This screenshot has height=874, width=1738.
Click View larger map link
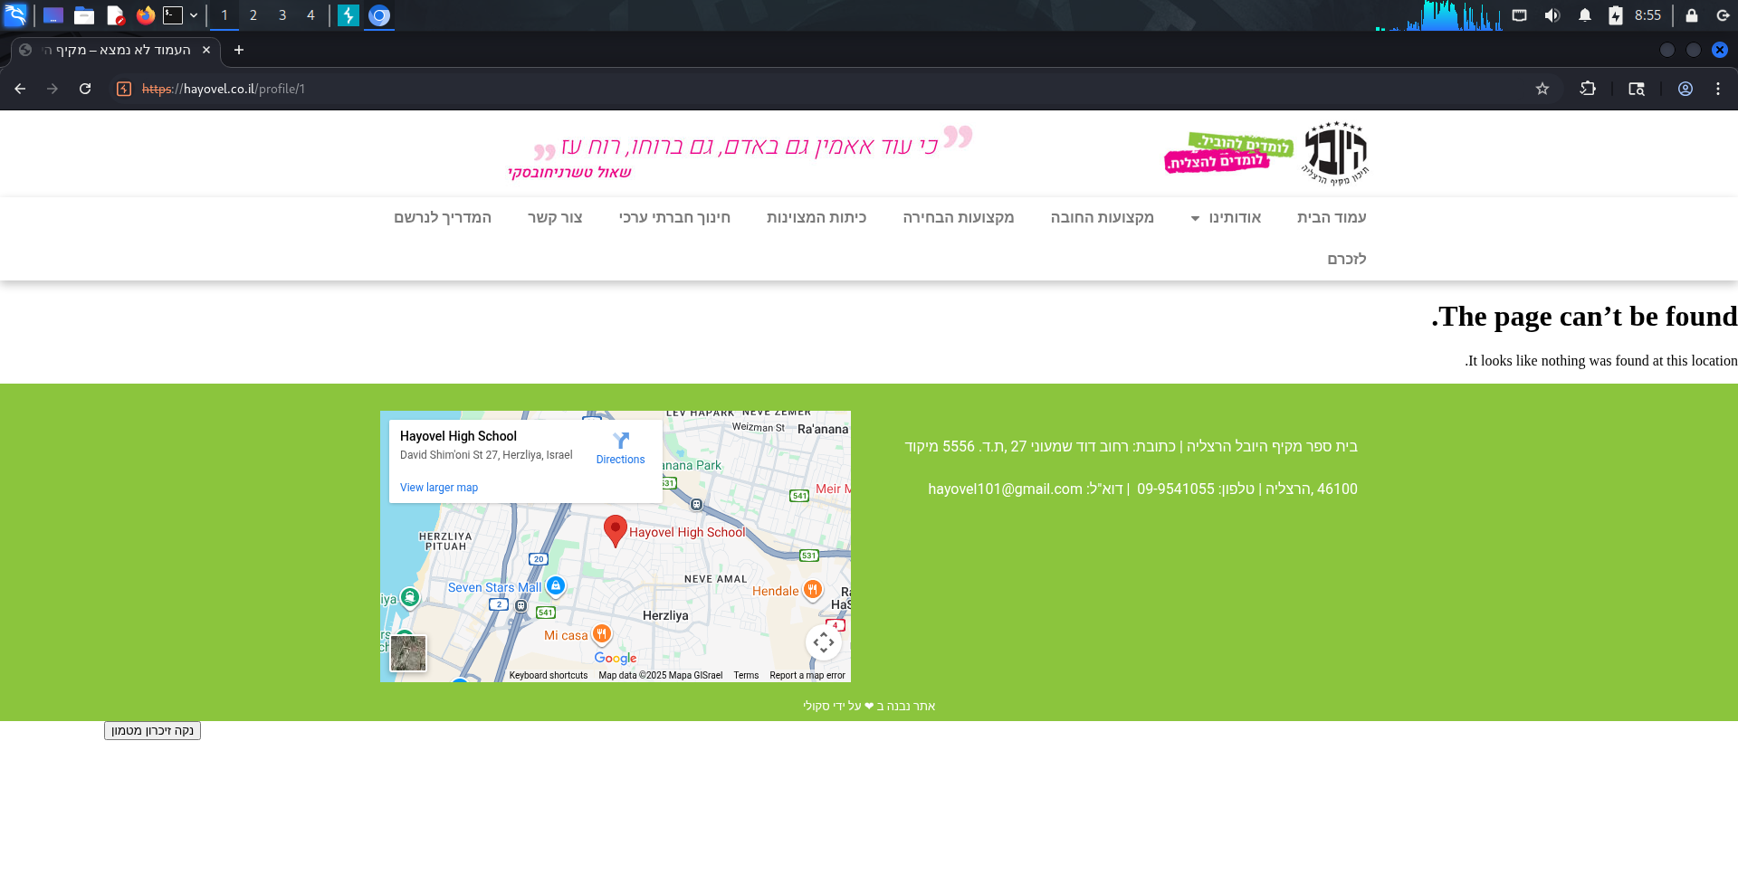click(x=439, y=488)
